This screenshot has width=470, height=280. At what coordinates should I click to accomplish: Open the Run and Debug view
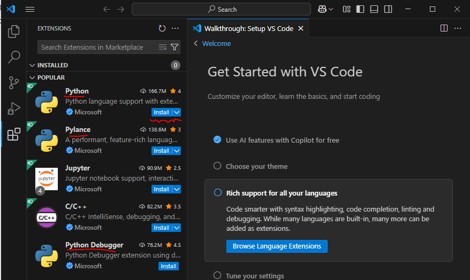tap(14, 108)
